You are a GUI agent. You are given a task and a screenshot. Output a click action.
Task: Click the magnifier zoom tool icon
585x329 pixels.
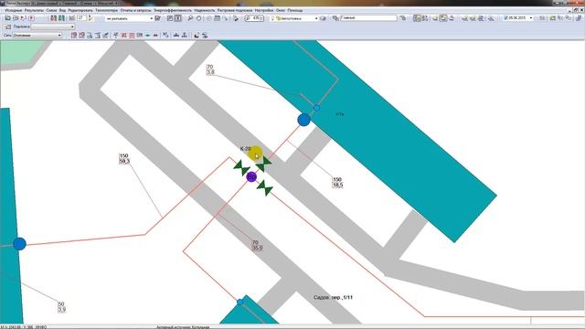[x=190, y=18]
